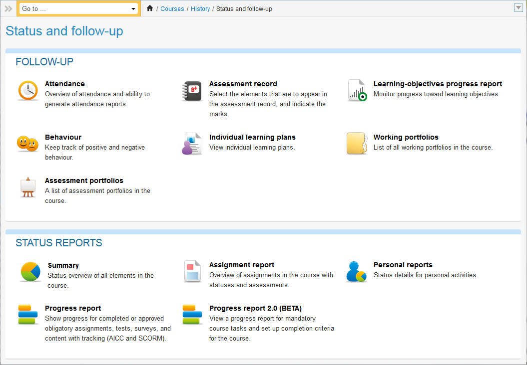The height and width of the screenshot is (365, 527).
Task: Click the Learning-objectives progress report icon
Action: (357, 91)
